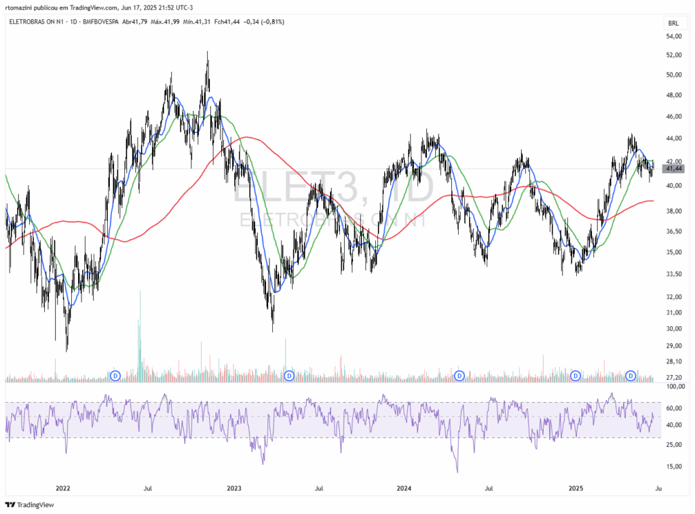Click the 2022 label on time axis
695x514 pixels.
pos(63,488)
